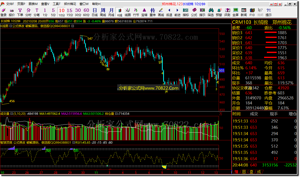This screenshot has height=177, width=300.
Task: Switch to the 盘 tab
Action: point(251,172)
